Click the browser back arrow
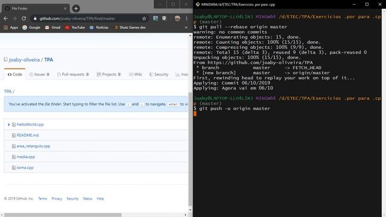Image resolution: width=386 pixels, height=217 pixels. [x=5, y=19]
